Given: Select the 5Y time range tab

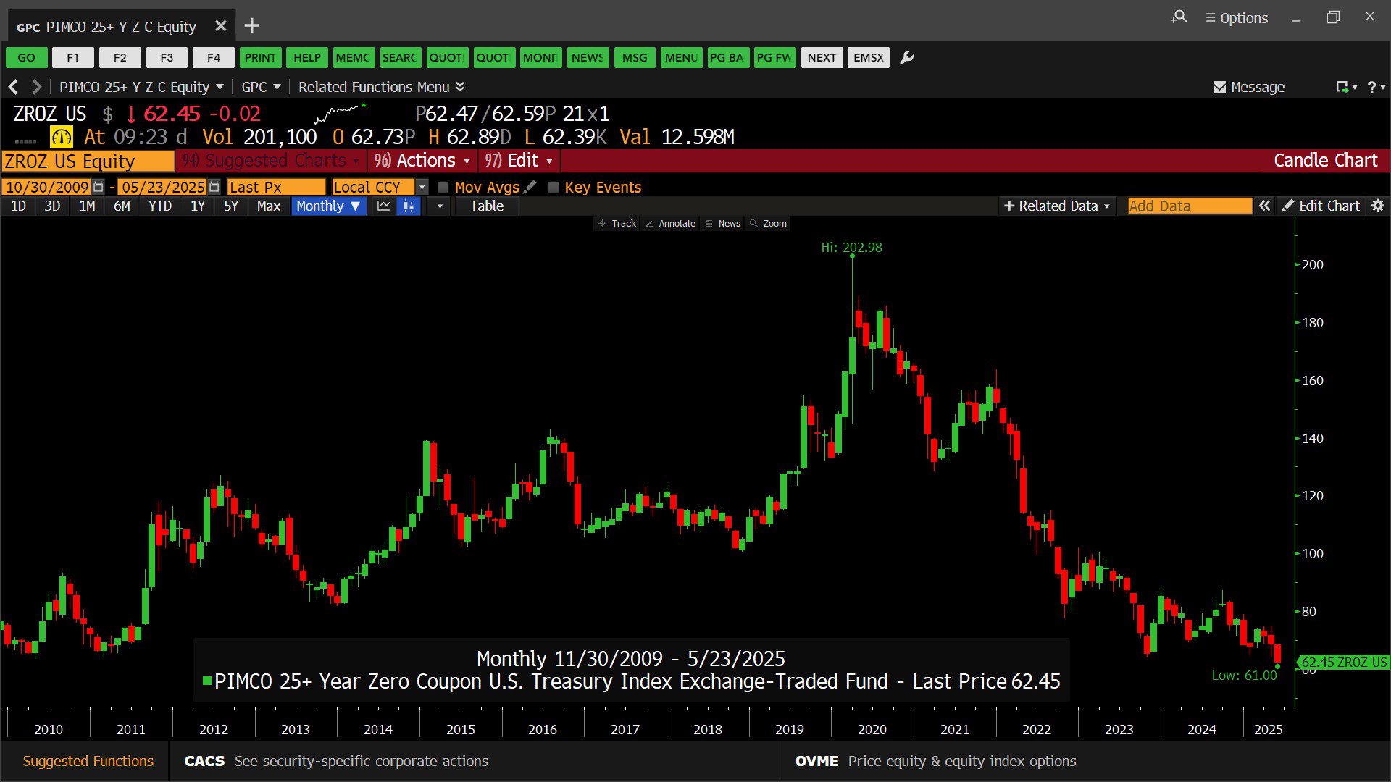Looking at the screenshot, I should 230,206.
